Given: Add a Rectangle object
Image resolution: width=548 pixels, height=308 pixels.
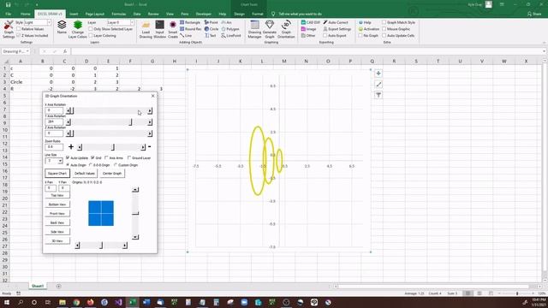Looking at the screenshot, I should (x=190, y=22).
